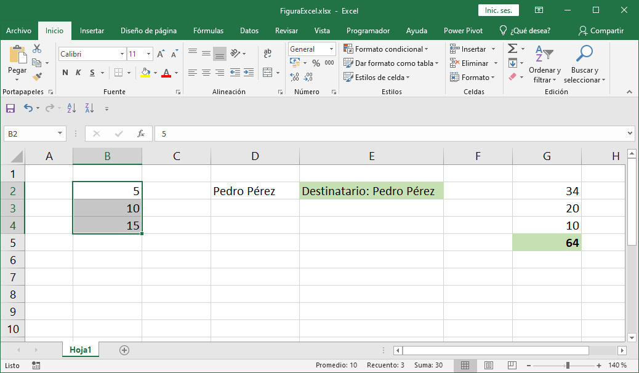Click the Increase font size icon
The image size is (639, 373).
coord(161,54)
